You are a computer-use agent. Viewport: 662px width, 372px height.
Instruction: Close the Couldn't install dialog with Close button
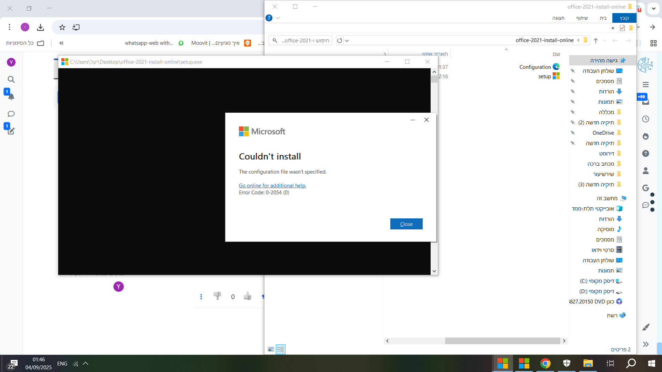tap(406, 224)
